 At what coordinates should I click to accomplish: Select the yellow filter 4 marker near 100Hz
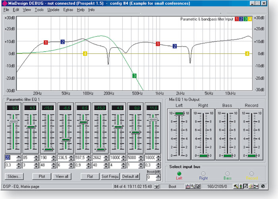[85, 53]
